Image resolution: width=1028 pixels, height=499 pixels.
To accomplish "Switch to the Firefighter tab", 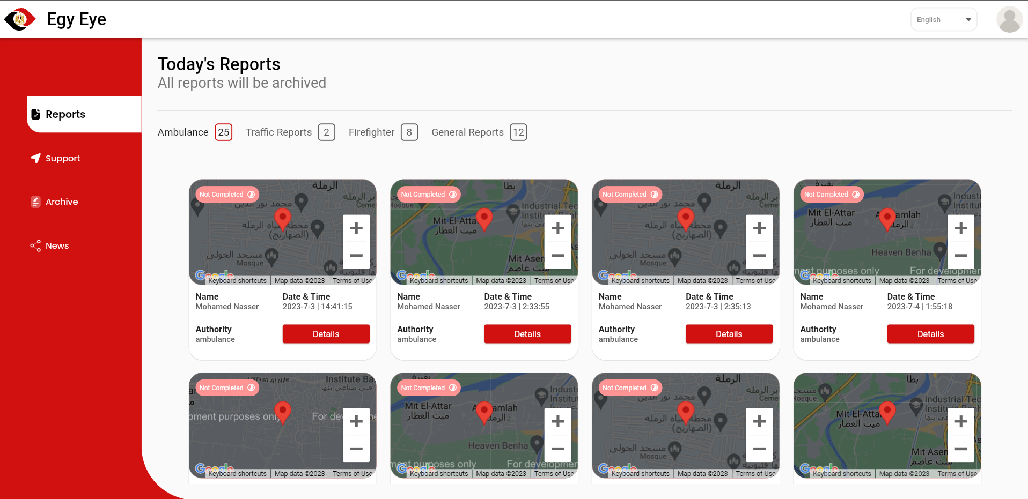I will point(383,132).
